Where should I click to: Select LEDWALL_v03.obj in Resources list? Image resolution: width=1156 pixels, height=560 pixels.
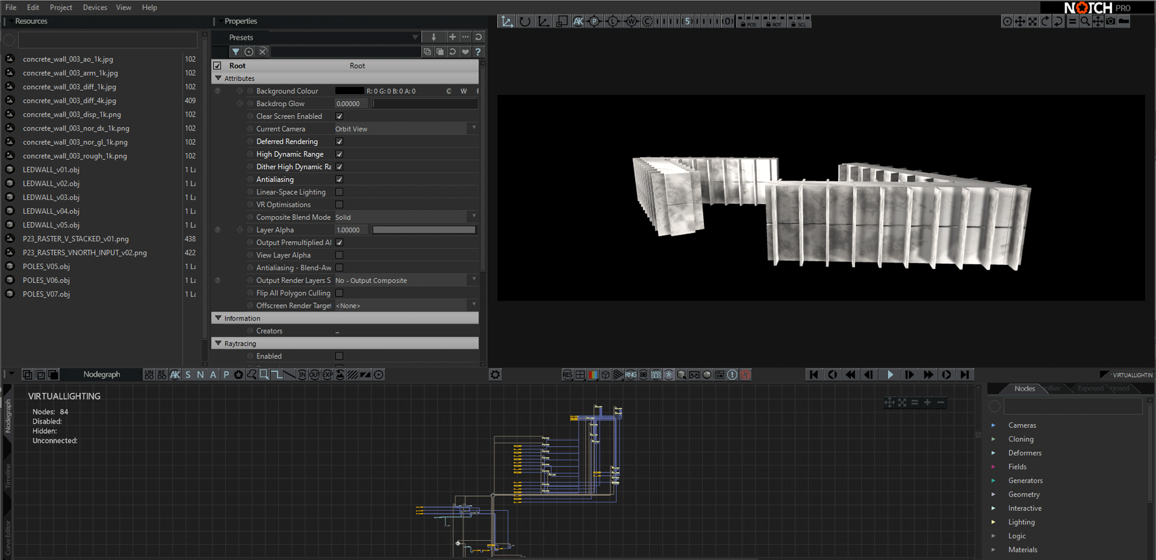coord(51,197)
